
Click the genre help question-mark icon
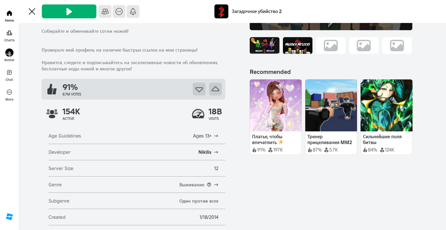pyautogui.click(x=209, y=184)
